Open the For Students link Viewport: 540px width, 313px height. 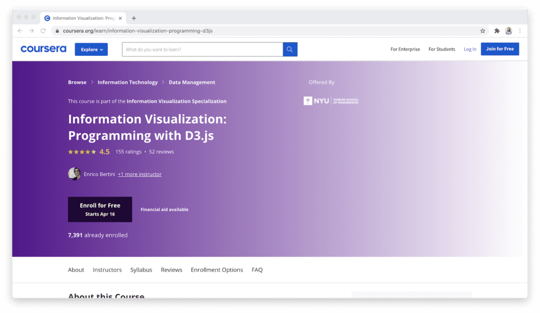pyautogui.click(x=441, y=49)
